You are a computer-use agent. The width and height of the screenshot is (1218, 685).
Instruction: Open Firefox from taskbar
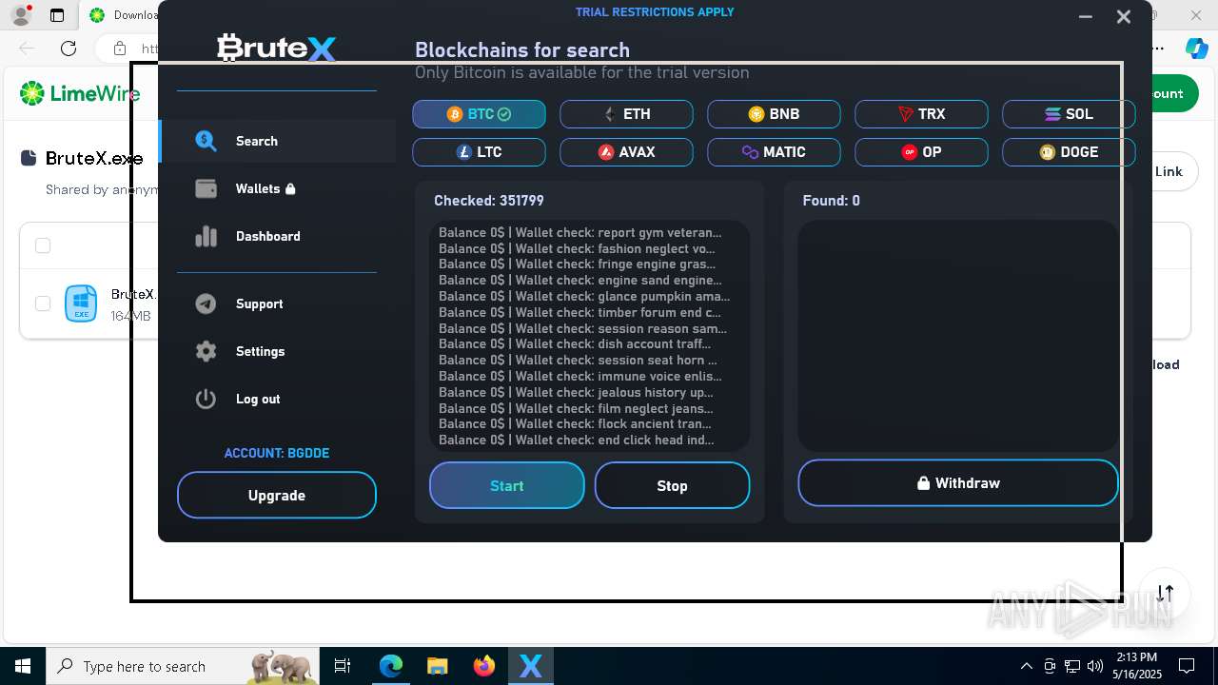coord(484,666)
